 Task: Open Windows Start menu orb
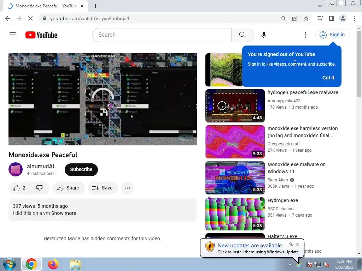coord(9,264)
